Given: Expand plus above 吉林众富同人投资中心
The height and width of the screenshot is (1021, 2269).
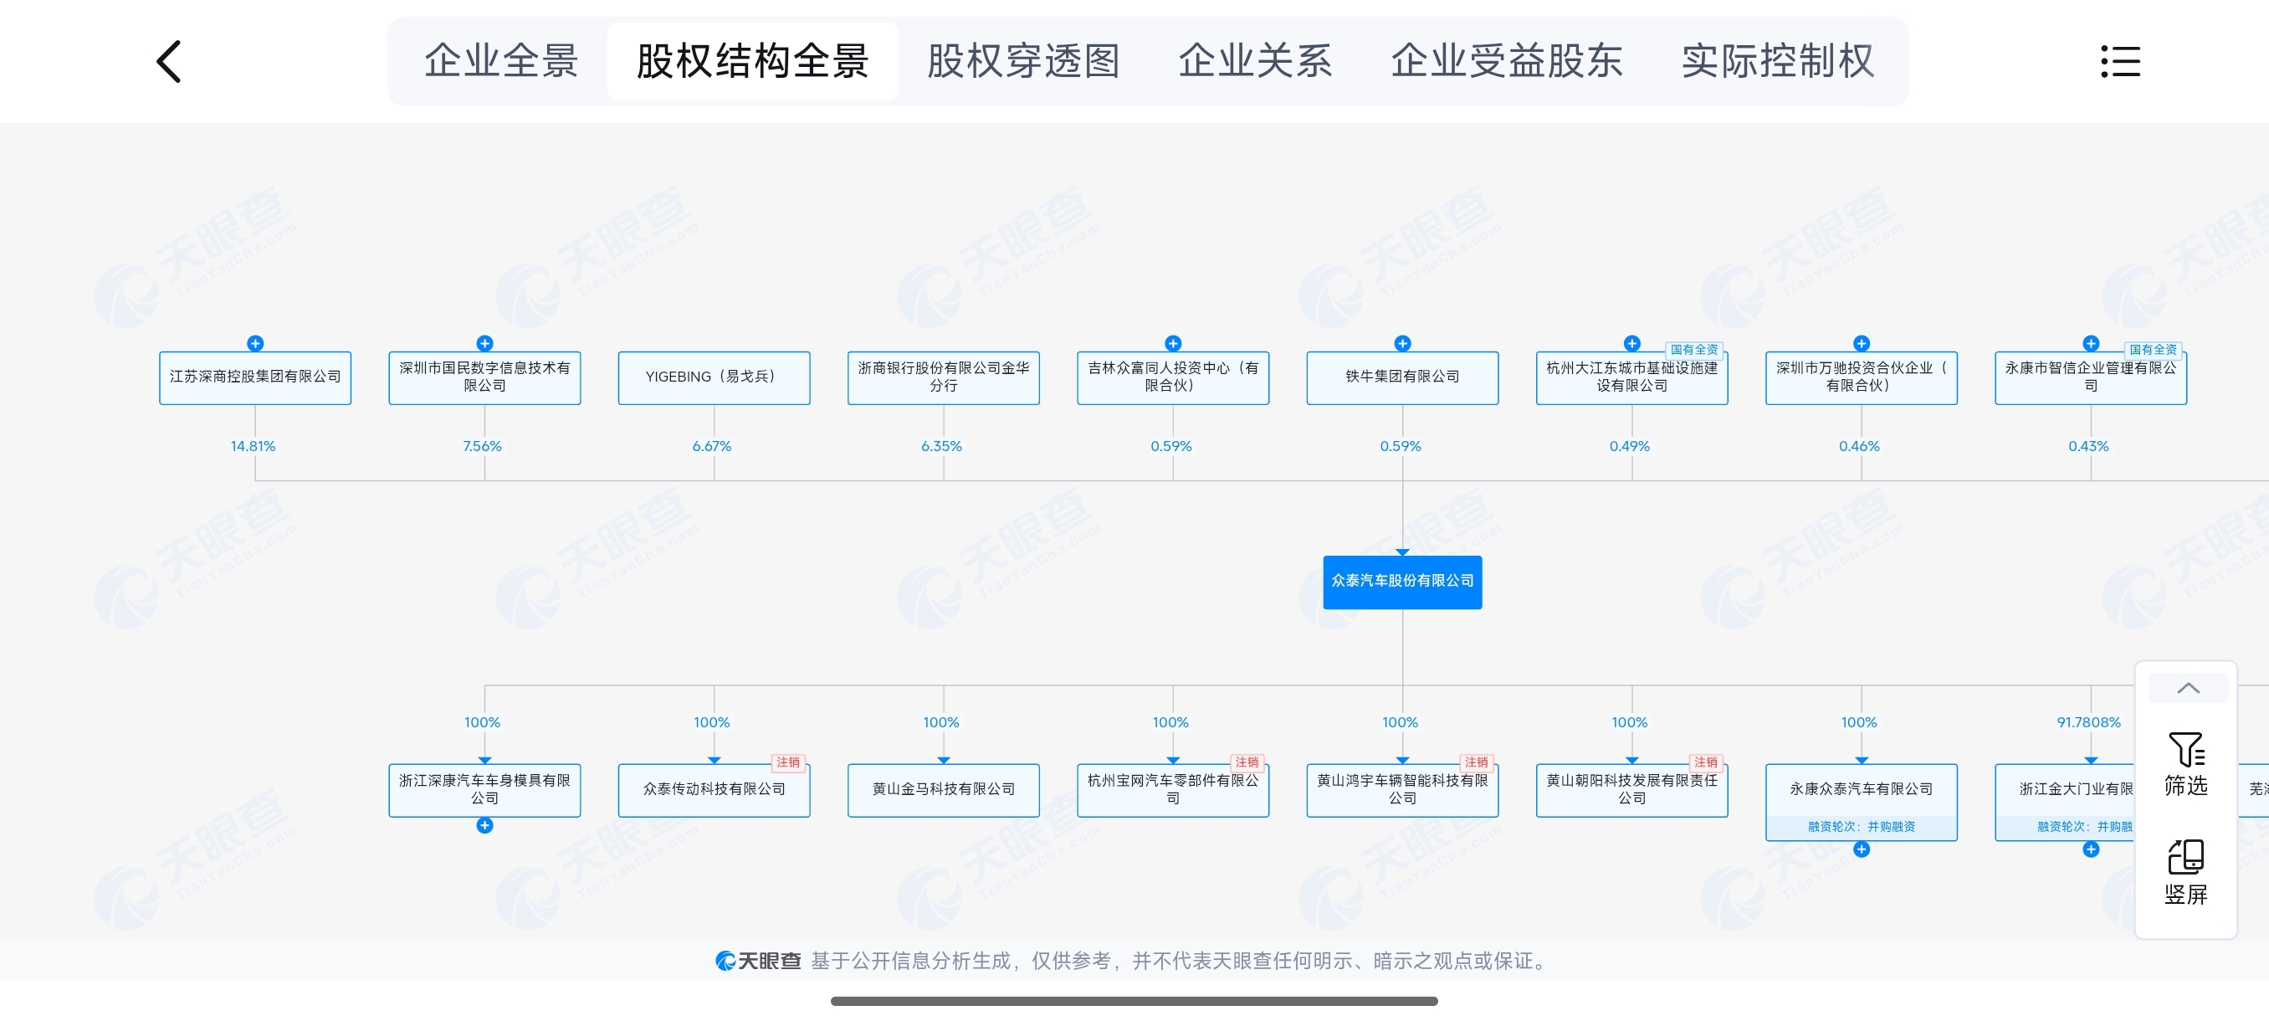Looking at the screenshot, I should tap(1173, 342).
